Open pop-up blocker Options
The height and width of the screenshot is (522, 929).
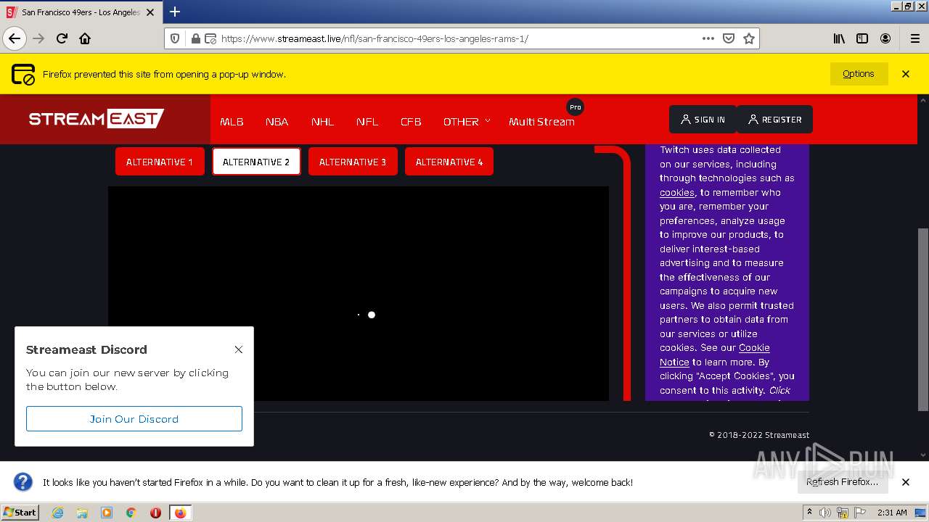(x=859, y=74)
